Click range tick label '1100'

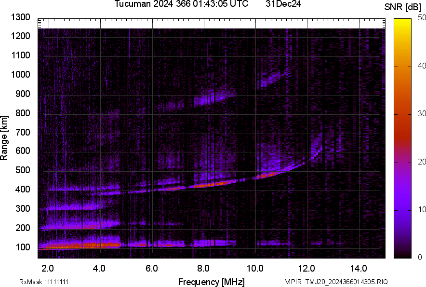coord(20,55)
